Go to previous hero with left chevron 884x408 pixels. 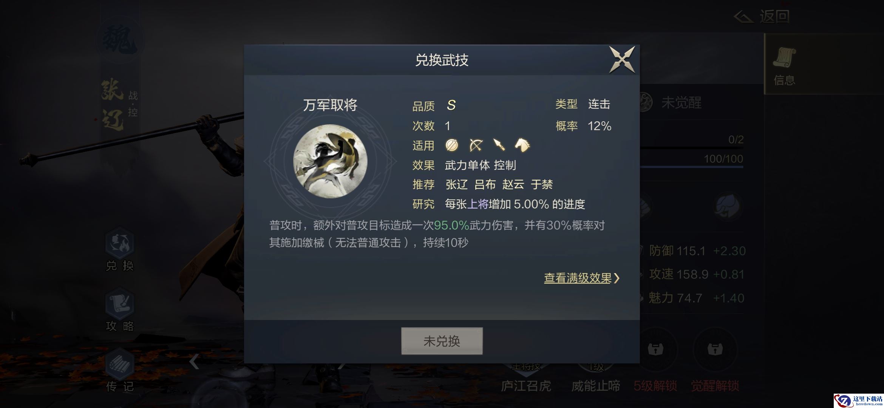pos(194,362)
